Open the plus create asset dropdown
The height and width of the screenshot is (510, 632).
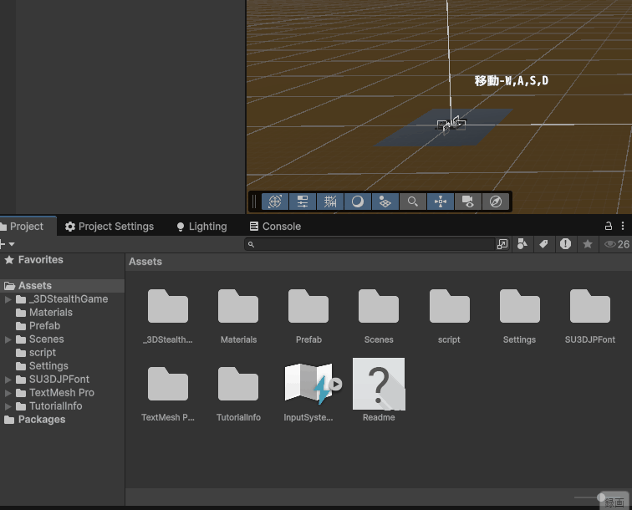pos(7,244)
